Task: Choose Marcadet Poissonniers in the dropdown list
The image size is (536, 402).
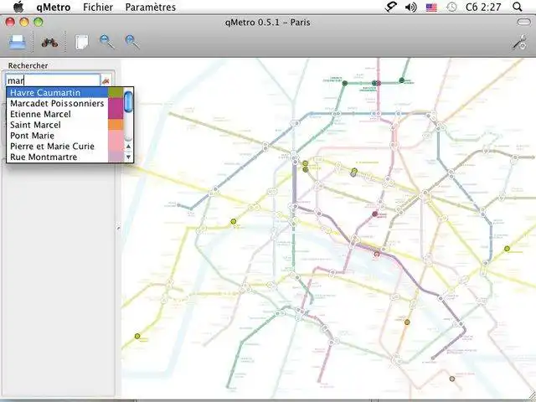Action: [57, 103]
